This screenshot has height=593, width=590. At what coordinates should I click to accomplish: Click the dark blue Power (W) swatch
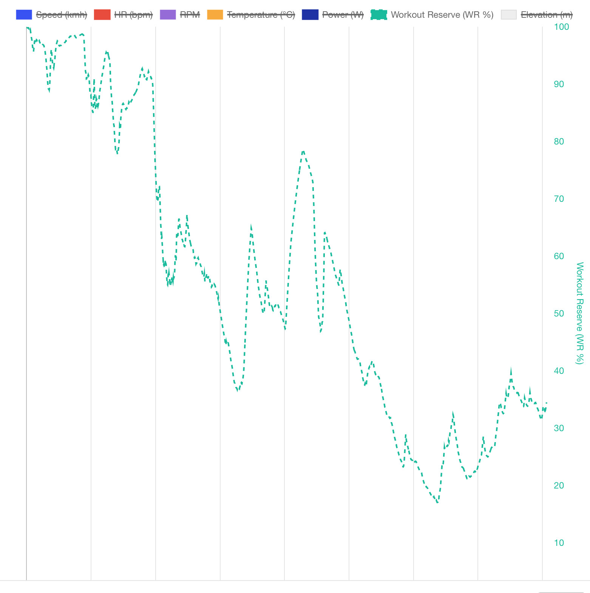point(310,15)
